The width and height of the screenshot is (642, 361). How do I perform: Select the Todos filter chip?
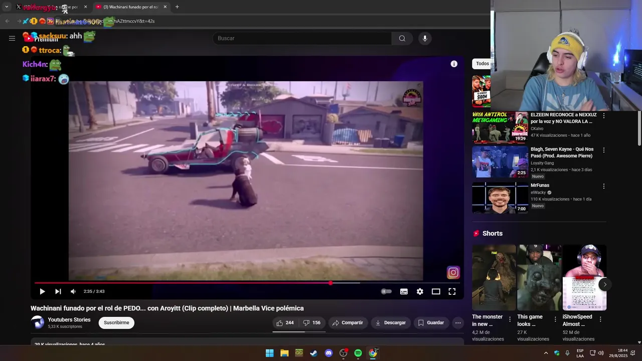click(482, 64)
